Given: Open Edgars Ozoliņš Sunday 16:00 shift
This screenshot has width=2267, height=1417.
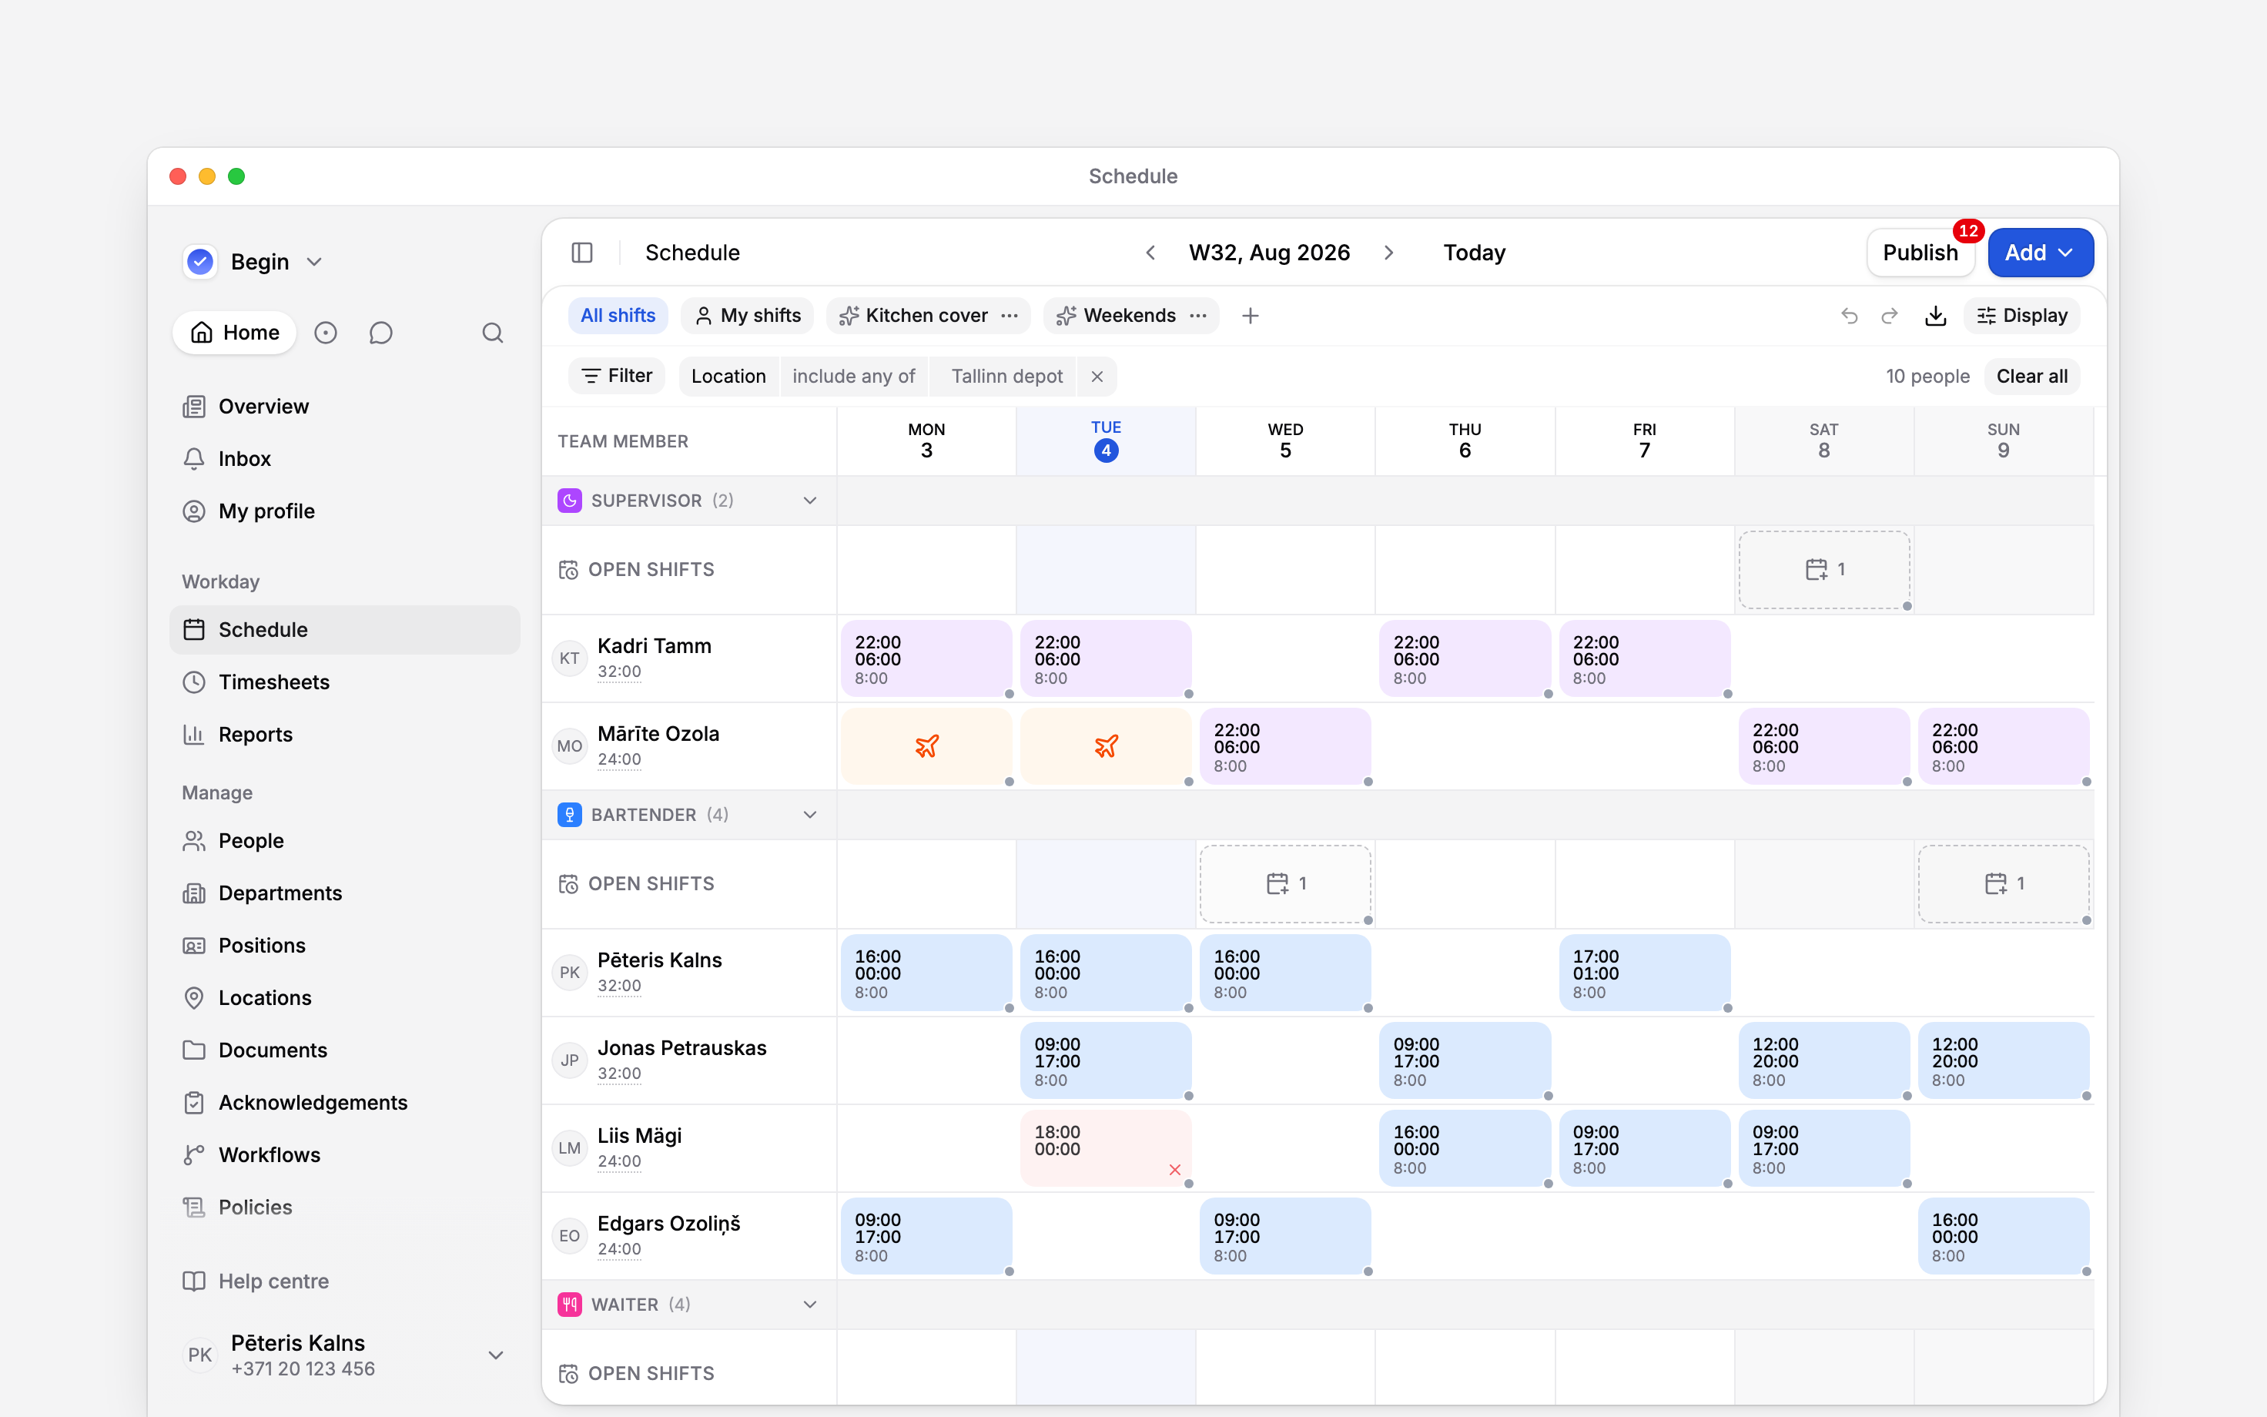Looking at the screenshot, I should tap(2004, 1236).
